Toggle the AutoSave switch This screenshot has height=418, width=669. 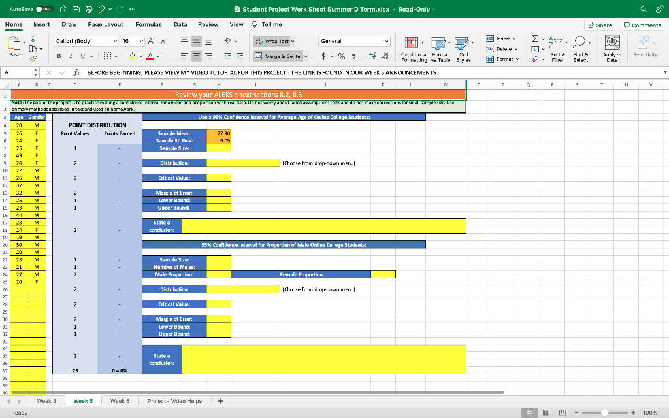coord(45,9)
